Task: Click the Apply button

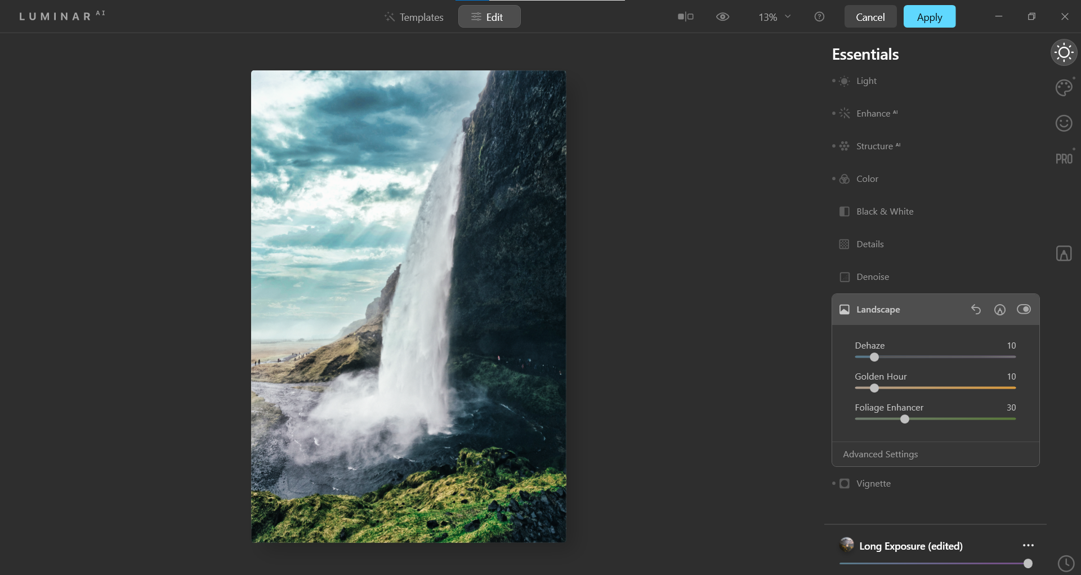Action: (x=930, y=17)
